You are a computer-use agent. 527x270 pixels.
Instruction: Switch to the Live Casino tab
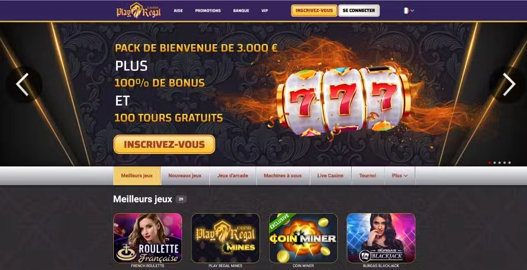[330, 176]
